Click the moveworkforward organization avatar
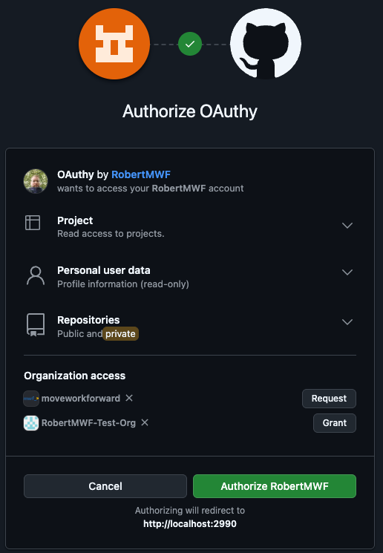Viewport: 383px width, 553px height. click(x=31, y=399)
